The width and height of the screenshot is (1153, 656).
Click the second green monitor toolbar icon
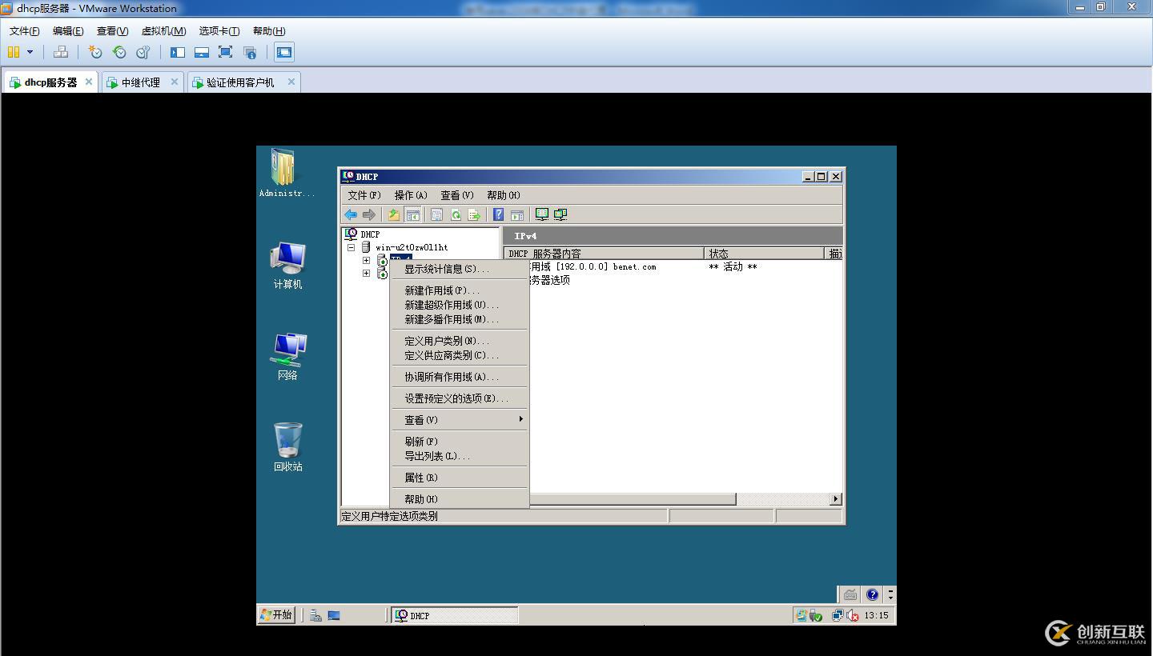click(x=560, y=214)
